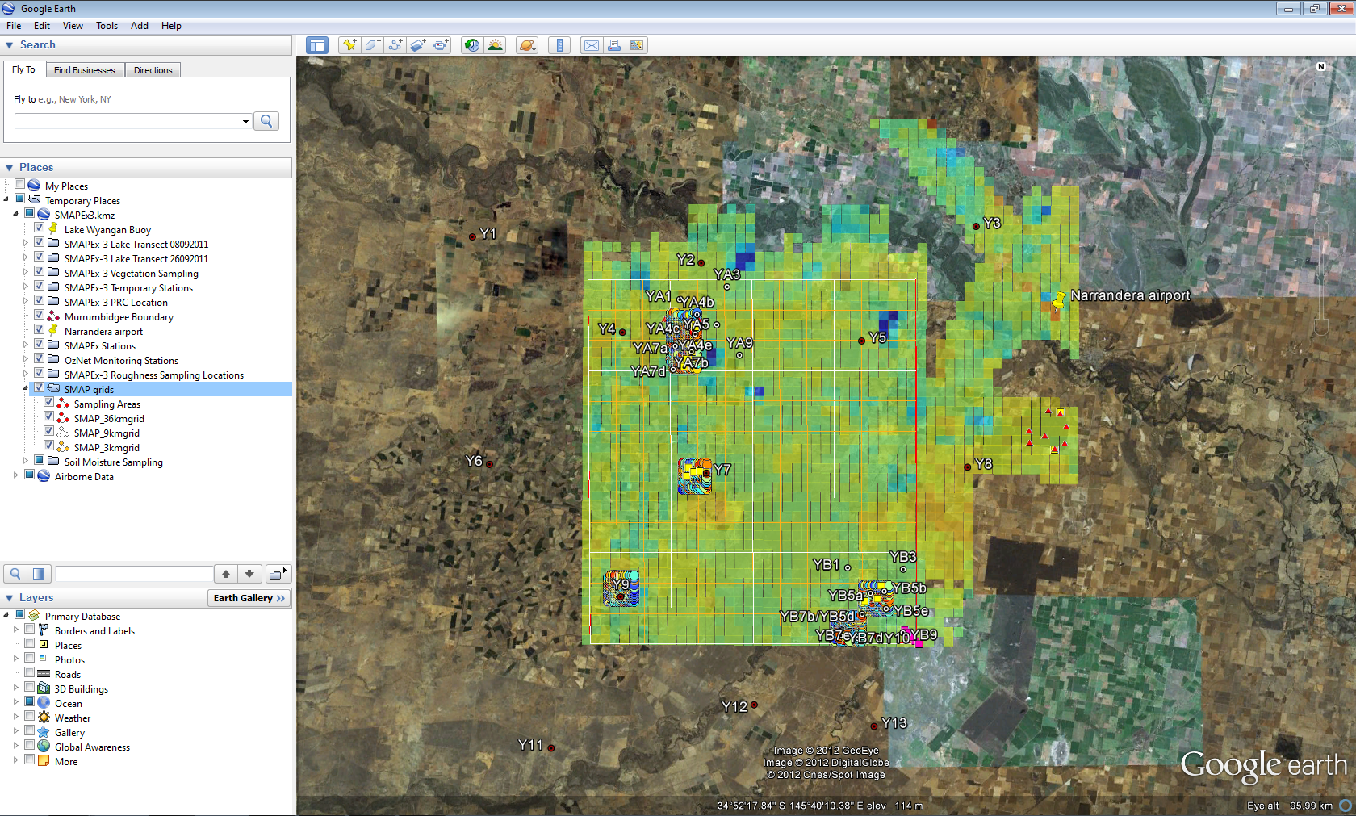
Task: Expand the Soil Moisture Sampling folder
Action: [26, 462]
